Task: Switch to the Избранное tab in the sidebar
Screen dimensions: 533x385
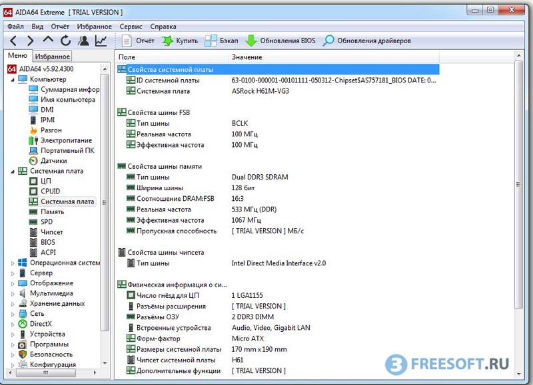Action: [x=53, y=57]
